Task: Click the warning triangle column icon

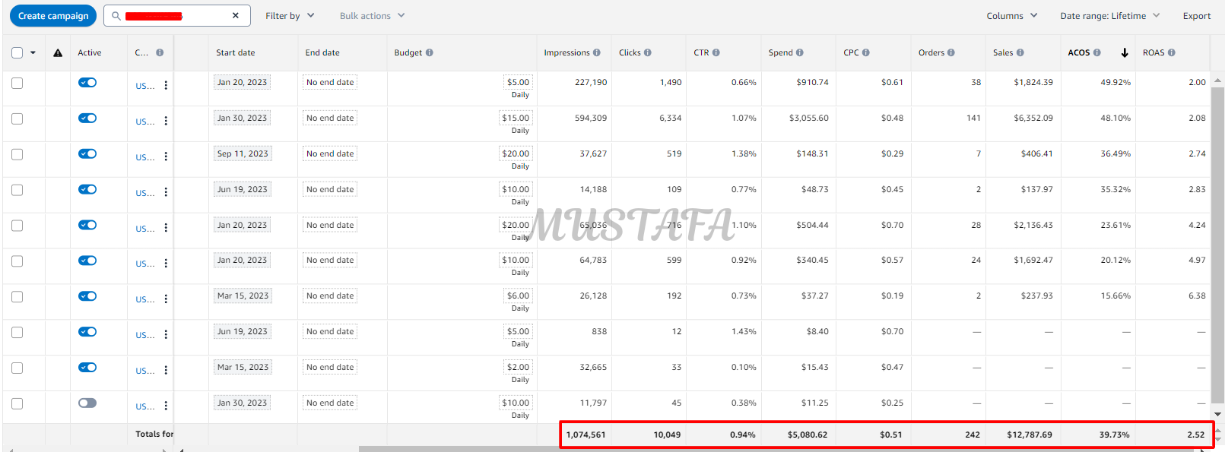Action: point(58,53)
